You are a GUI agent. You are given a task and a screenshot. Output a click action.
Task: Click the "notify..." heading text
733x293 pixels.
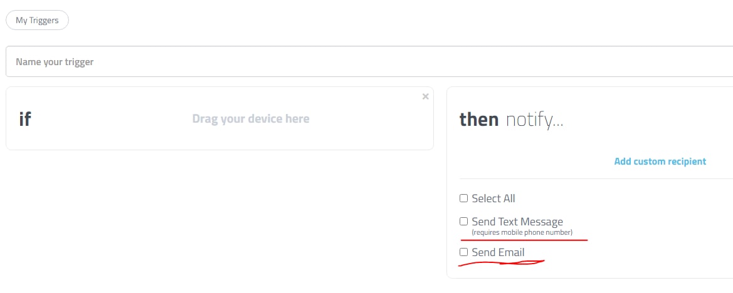pyautogui.click(x=534, y=120)
